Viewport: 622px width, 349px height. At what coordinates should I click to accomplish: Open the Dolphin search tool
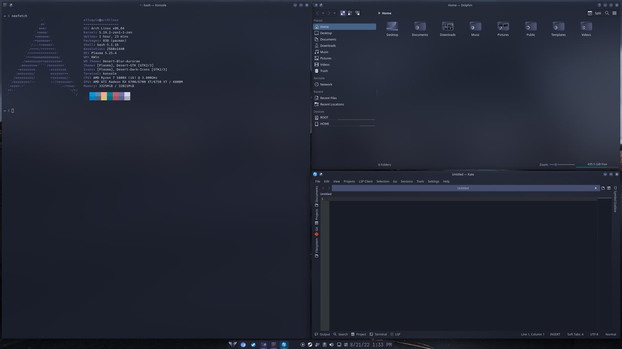pos(607,13)
